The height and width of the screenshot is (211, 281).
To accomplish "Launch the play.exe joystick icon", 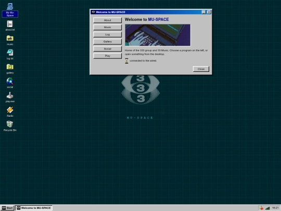I will pyautogui.click(x=10, y=97).
